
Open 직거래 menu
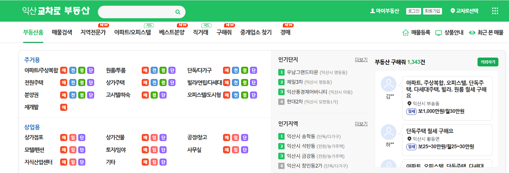coord(200,32)
